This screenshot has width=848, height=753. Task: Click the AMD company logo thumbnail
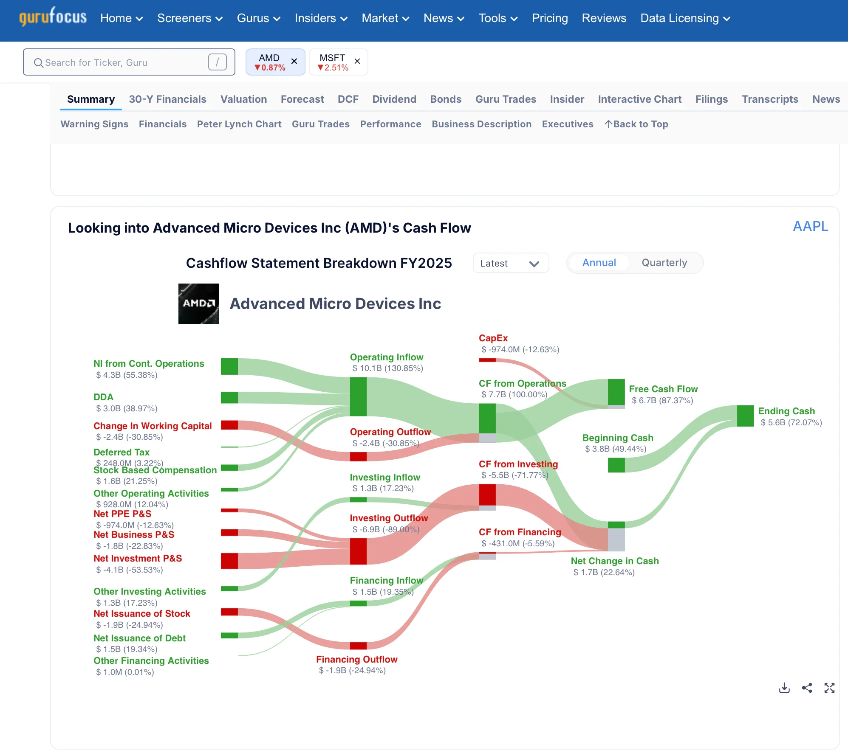(198, 304)
